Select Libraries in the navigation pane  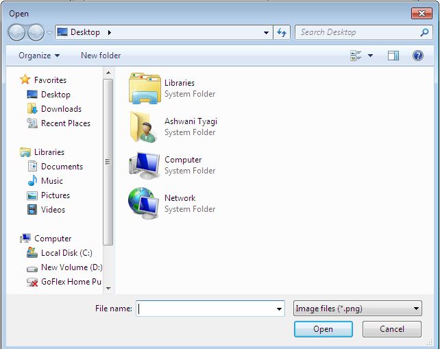pos(49,152)
